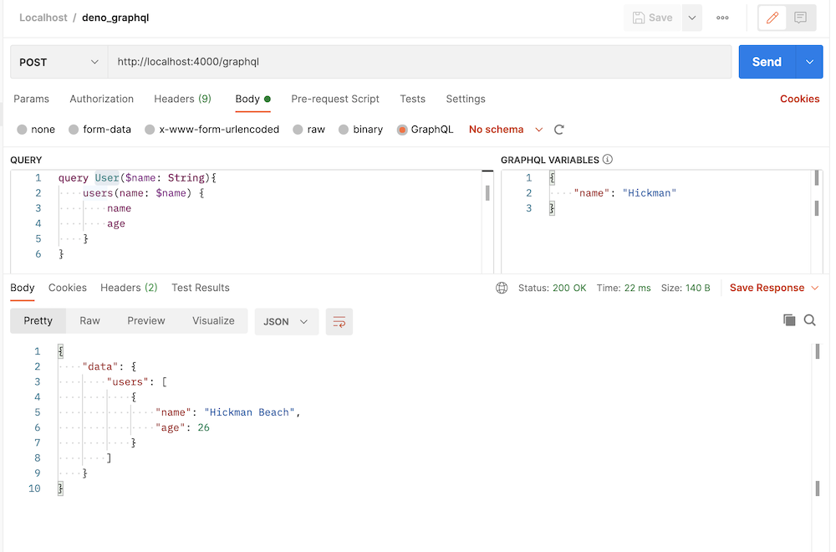The image size is (836, 552).
Task: Click the blue Send button
Action: pos(767,62)
